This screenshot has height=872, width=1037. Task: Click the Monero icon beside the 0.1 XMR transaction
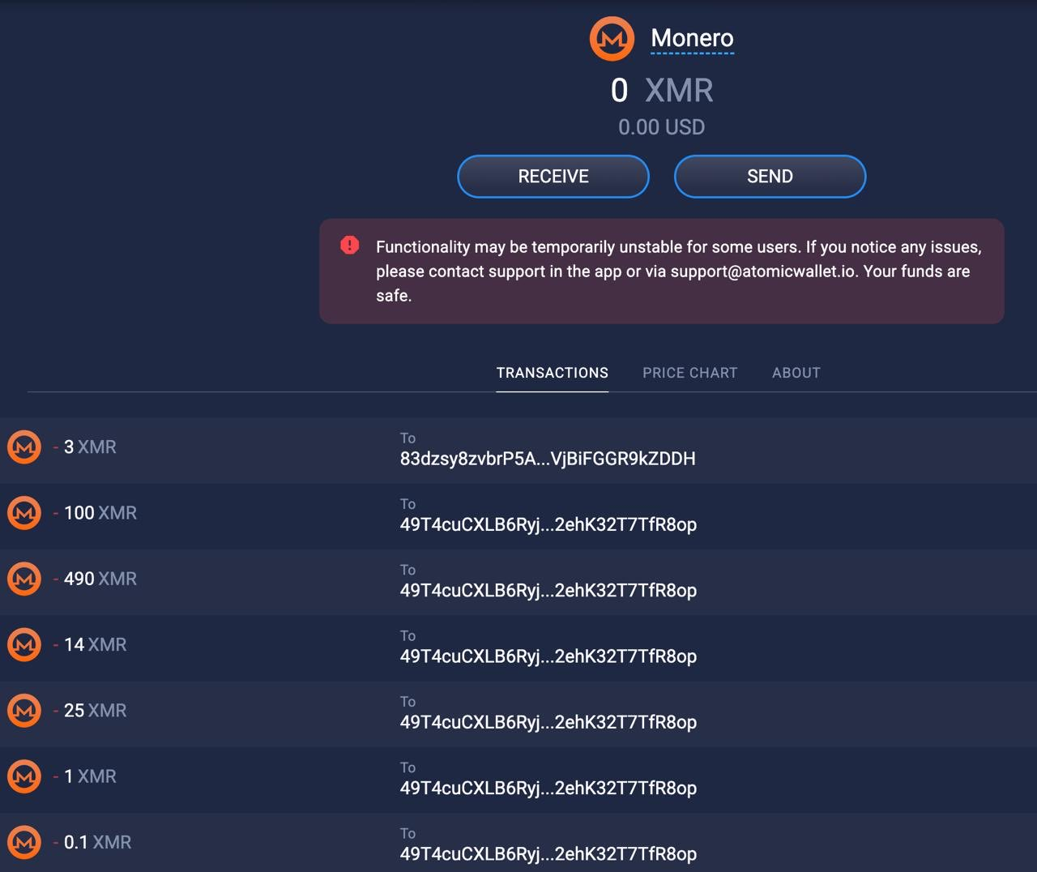click(x=24, y=842)
